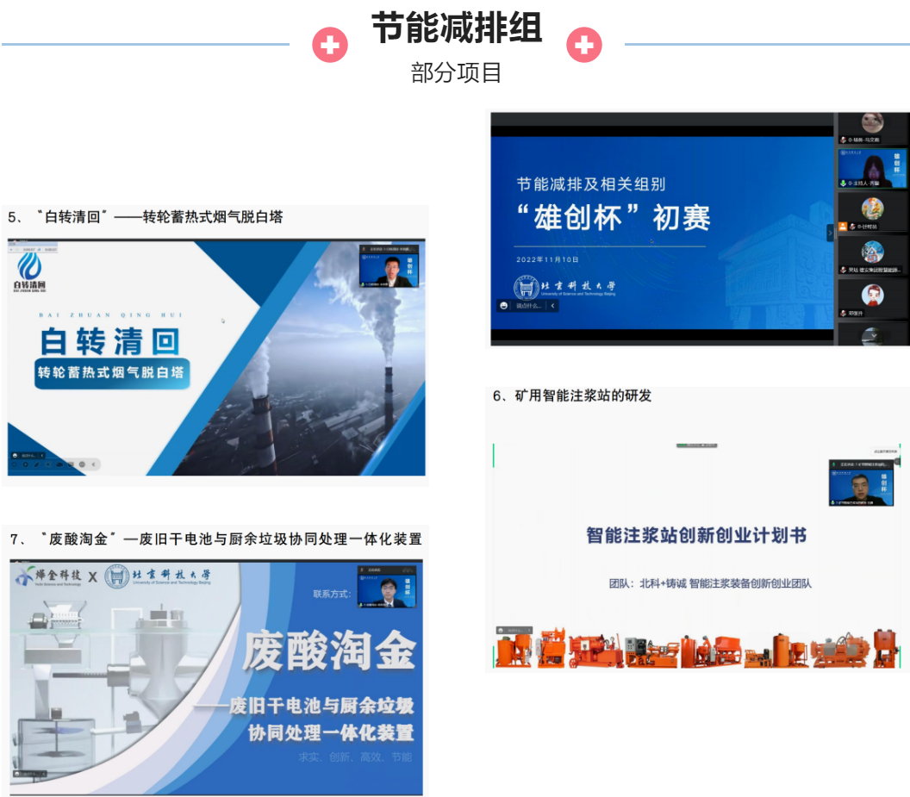Open the 白转清回 presentation screenshot
This screenshot has height=797, width=910.
pos(216,356)
